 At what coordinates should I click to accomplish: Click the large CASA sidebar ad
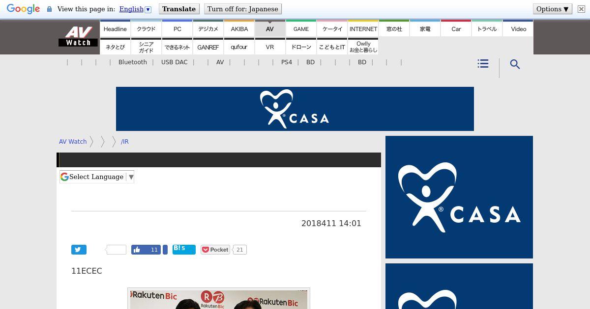[x=459, y=197]
